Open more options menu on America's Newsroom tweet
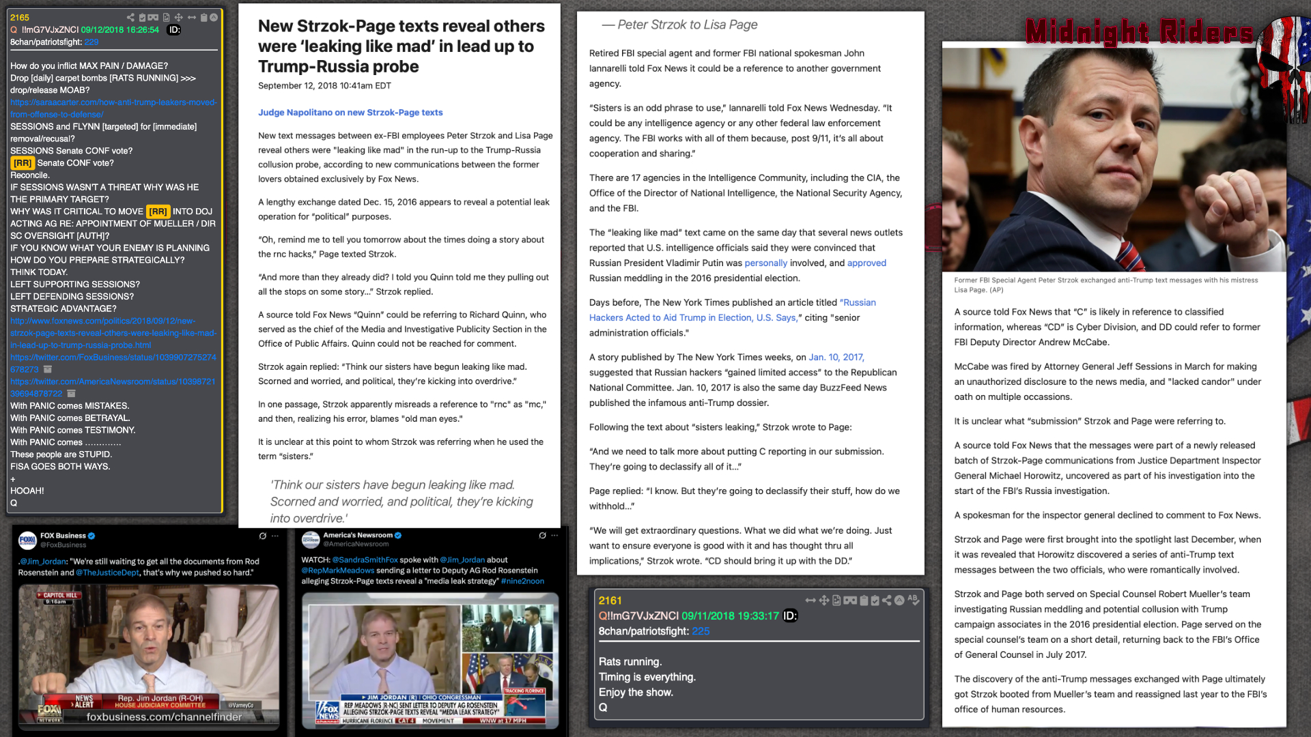 pos(555,536)
